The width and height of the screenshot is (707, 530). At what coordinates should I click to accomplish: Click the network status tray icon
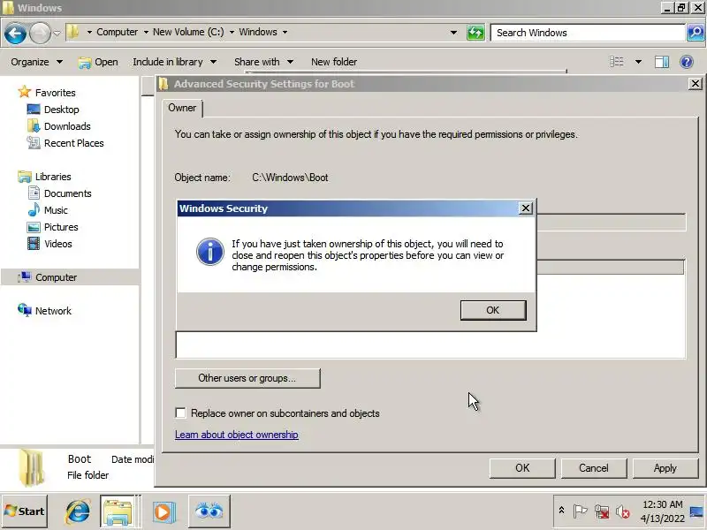(x=602, y=511)
